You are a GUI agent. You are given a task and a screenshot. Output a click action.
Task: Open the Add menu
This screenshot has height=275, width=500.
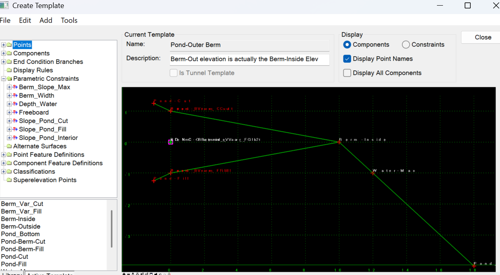[x=46, y=21]
